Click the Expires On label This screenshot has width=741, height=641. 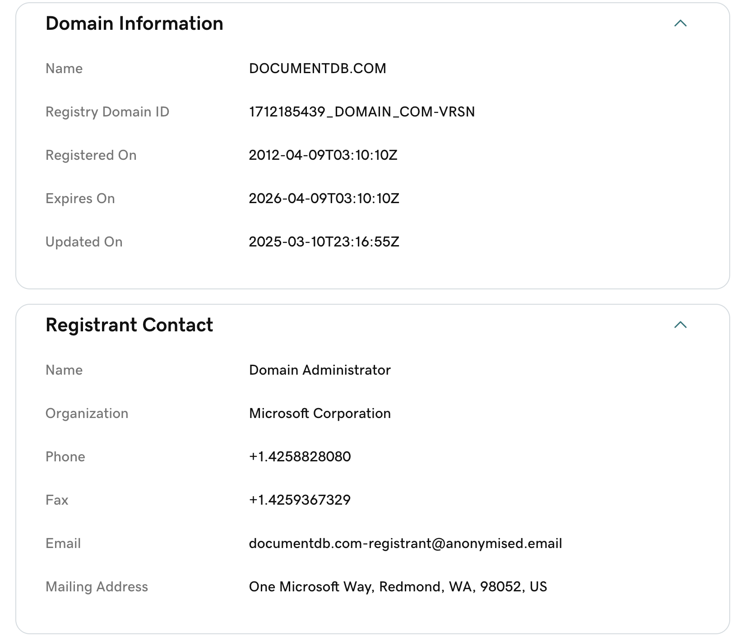[80, 199]
